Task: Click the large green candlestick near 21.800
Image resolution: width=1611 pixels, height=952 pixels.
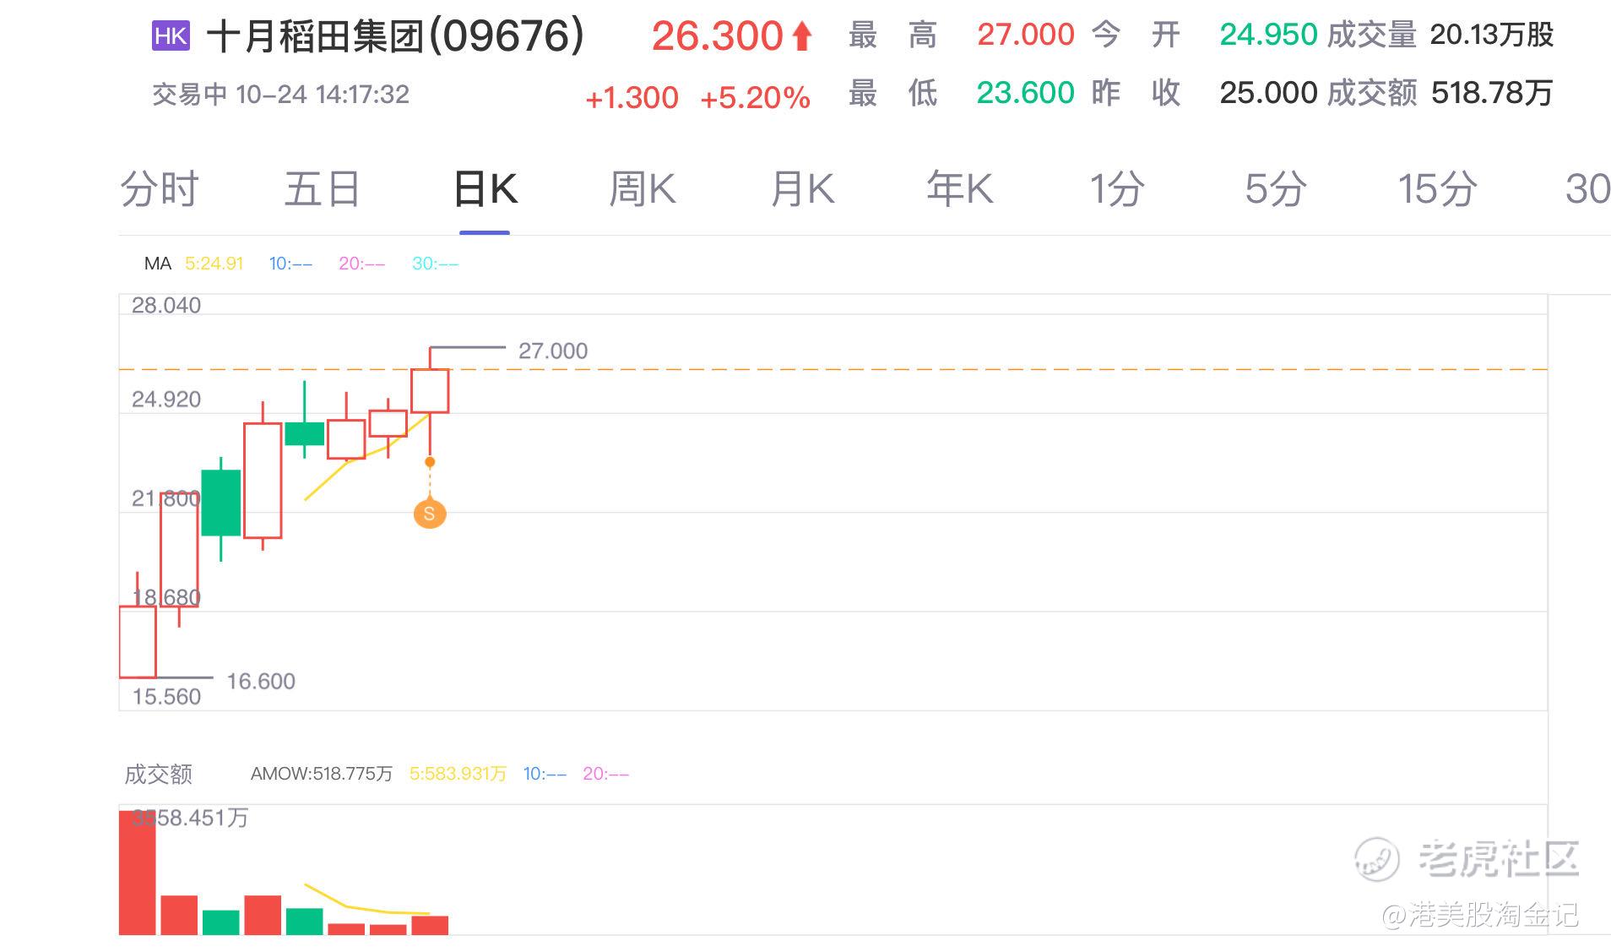Action: 221,503
